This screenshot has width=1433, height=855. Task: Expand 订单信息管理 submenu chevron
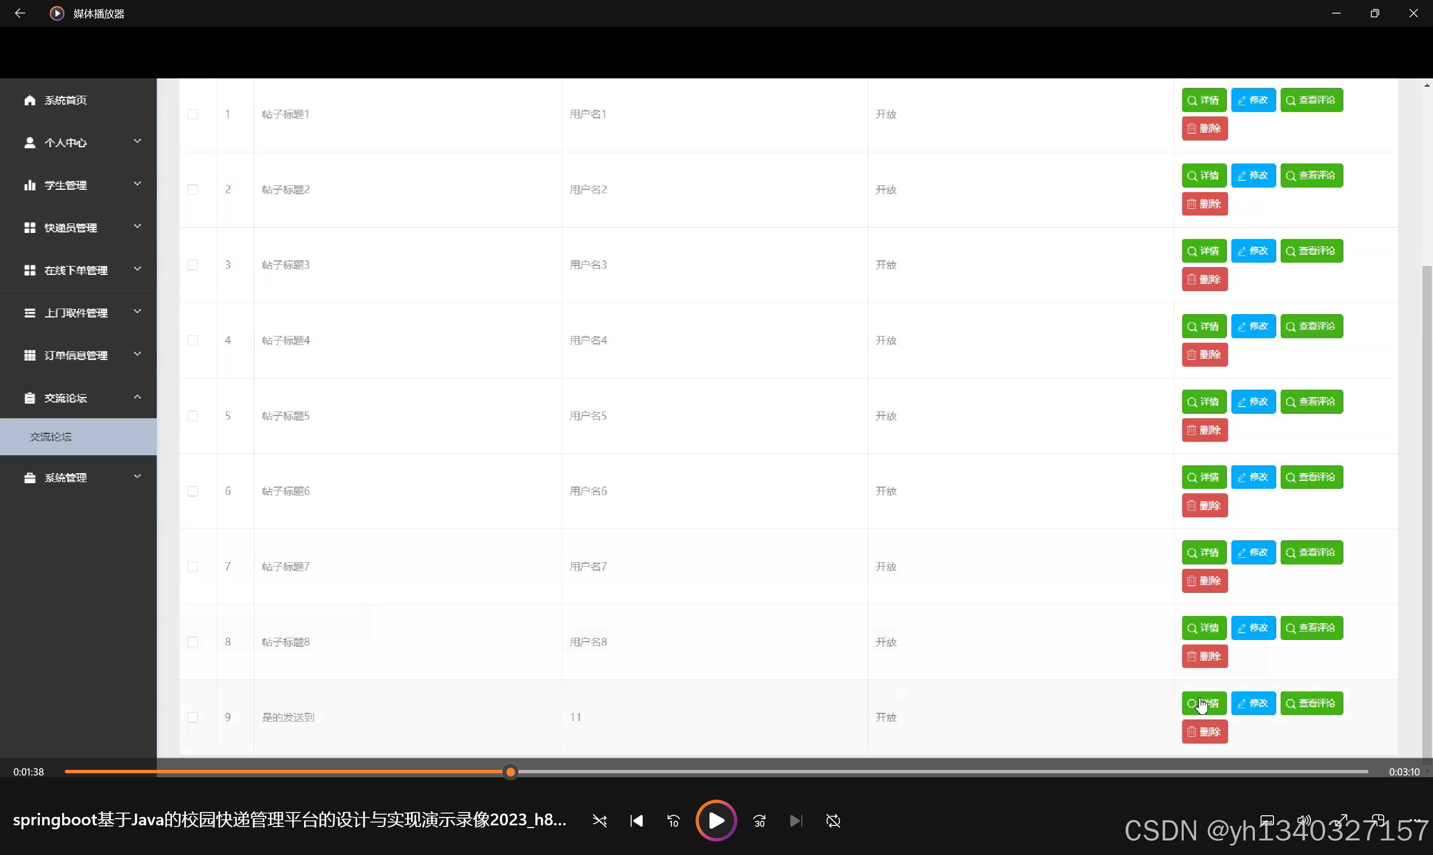tap(137, 354)
